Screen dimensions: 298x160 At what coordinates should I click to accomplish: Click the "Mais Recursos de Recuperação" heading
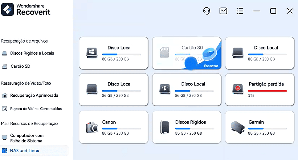(x=29, y=124)
